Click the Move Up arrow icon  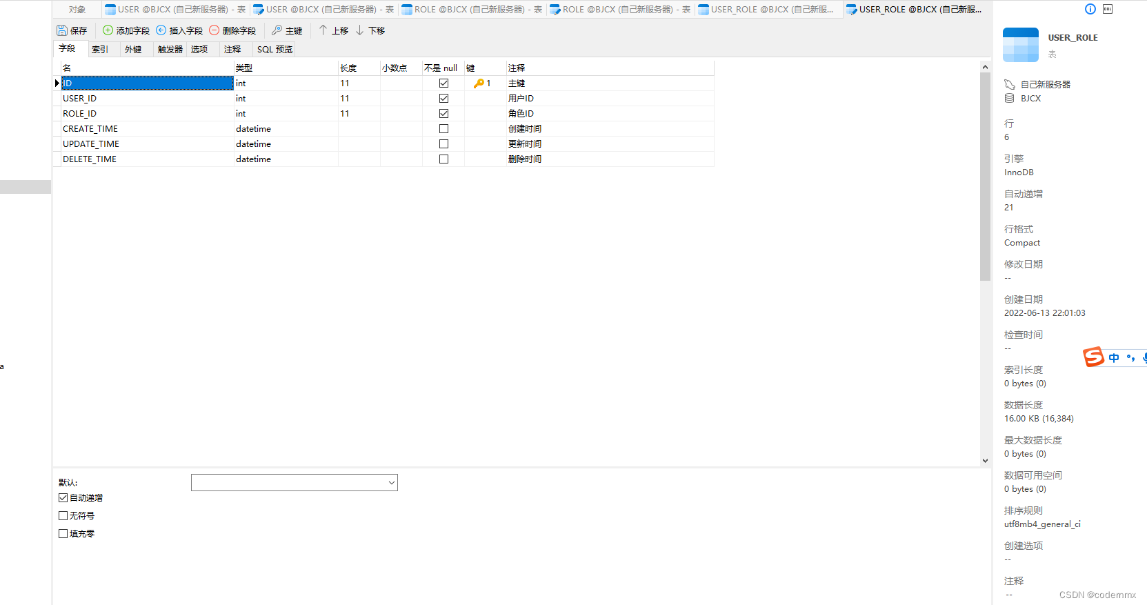(323, 30)
